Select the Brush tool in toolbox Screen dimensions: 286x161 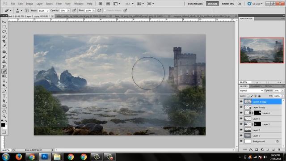click(4, 57)
